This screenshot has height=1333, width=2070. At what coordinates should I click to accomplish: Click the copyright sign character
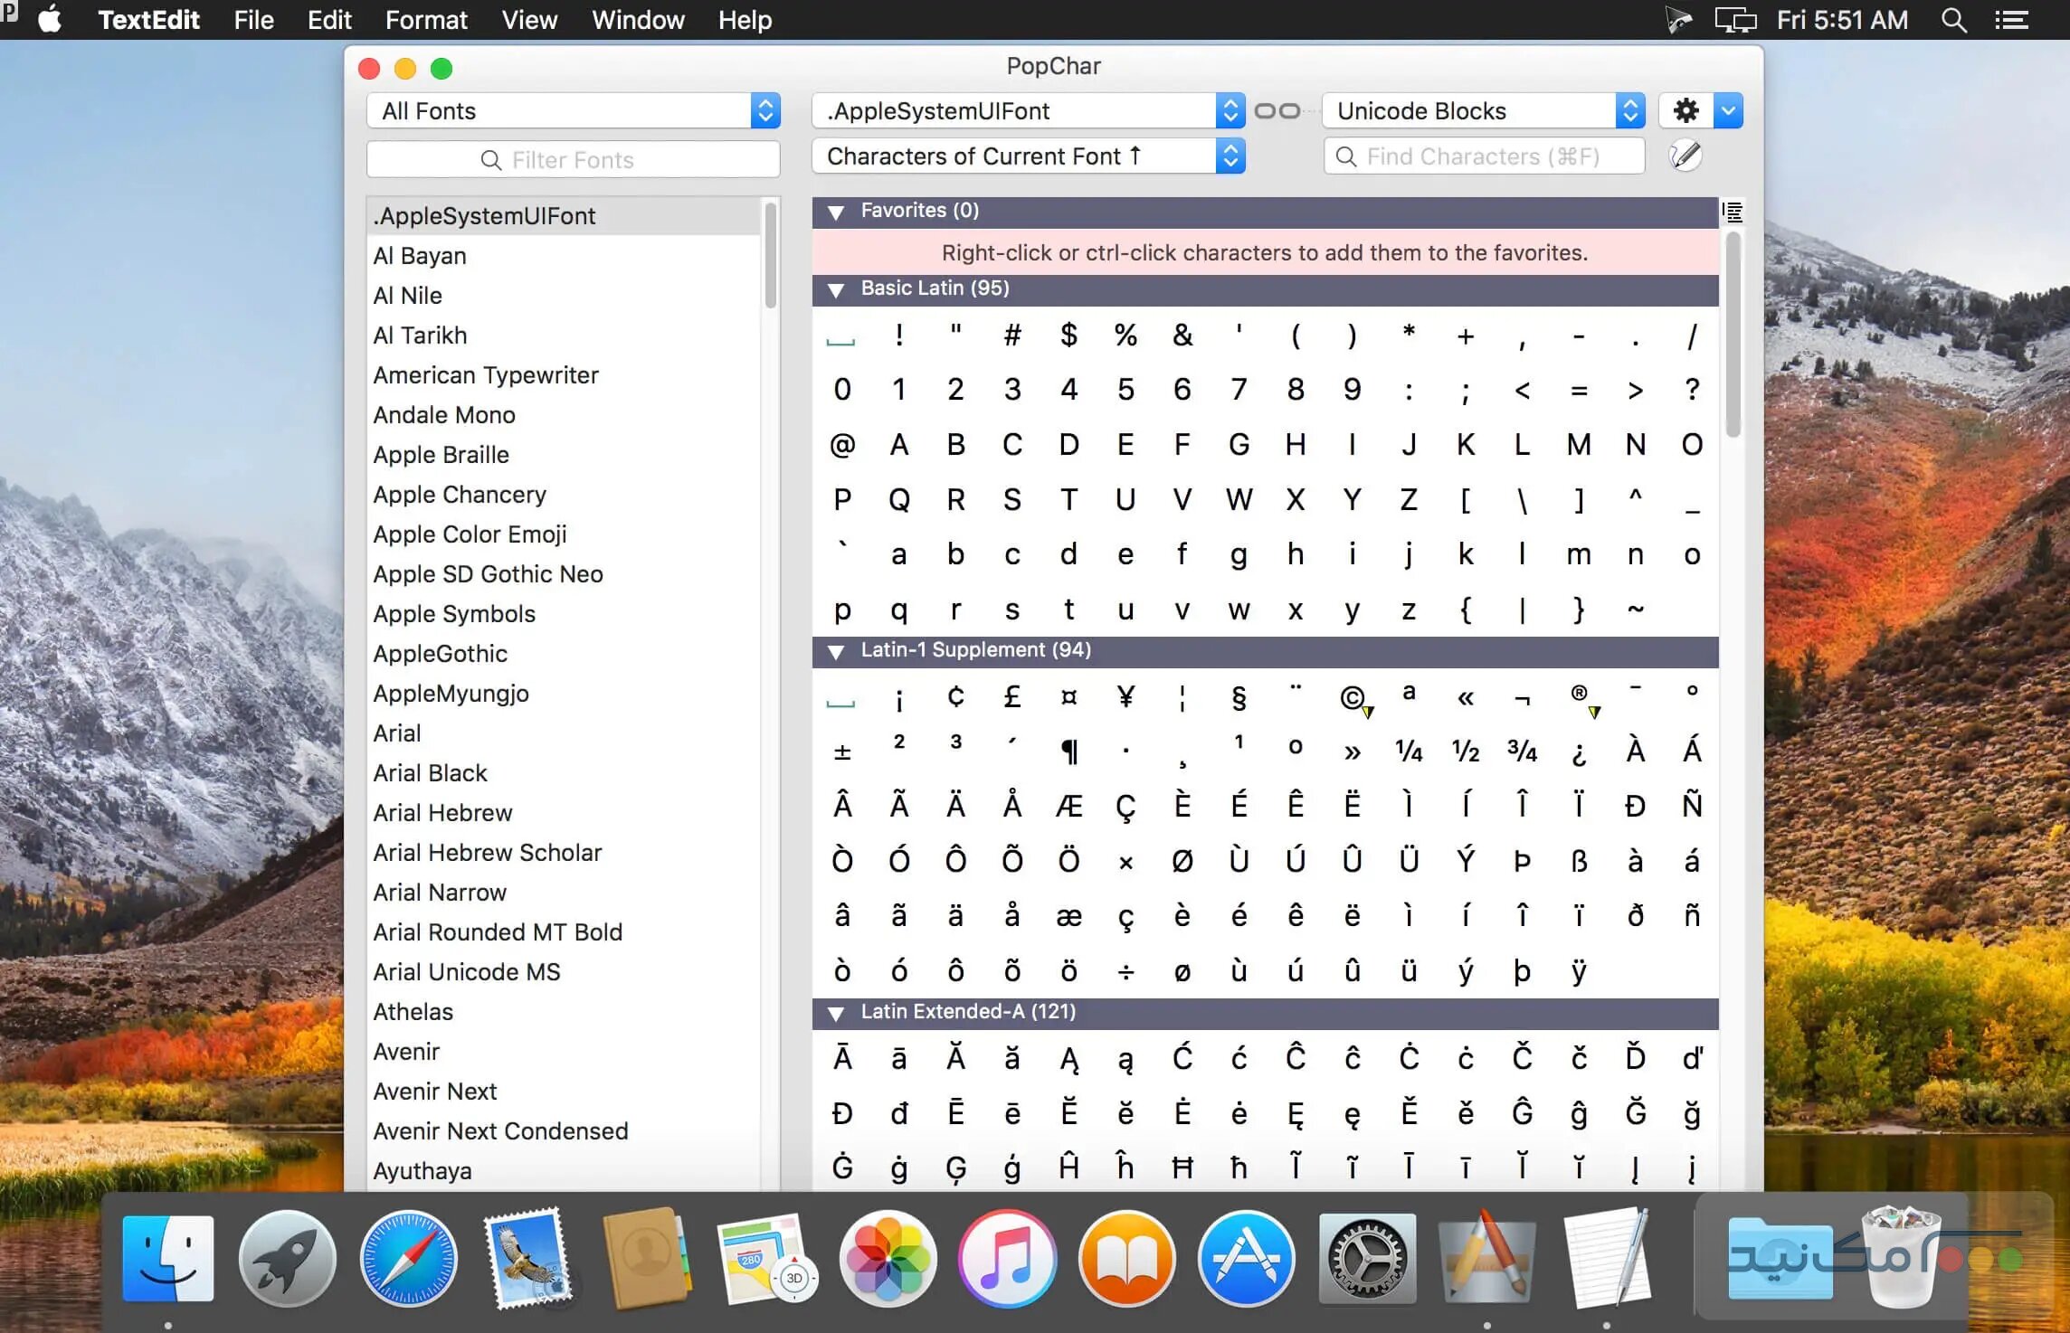click(1352, 697)
